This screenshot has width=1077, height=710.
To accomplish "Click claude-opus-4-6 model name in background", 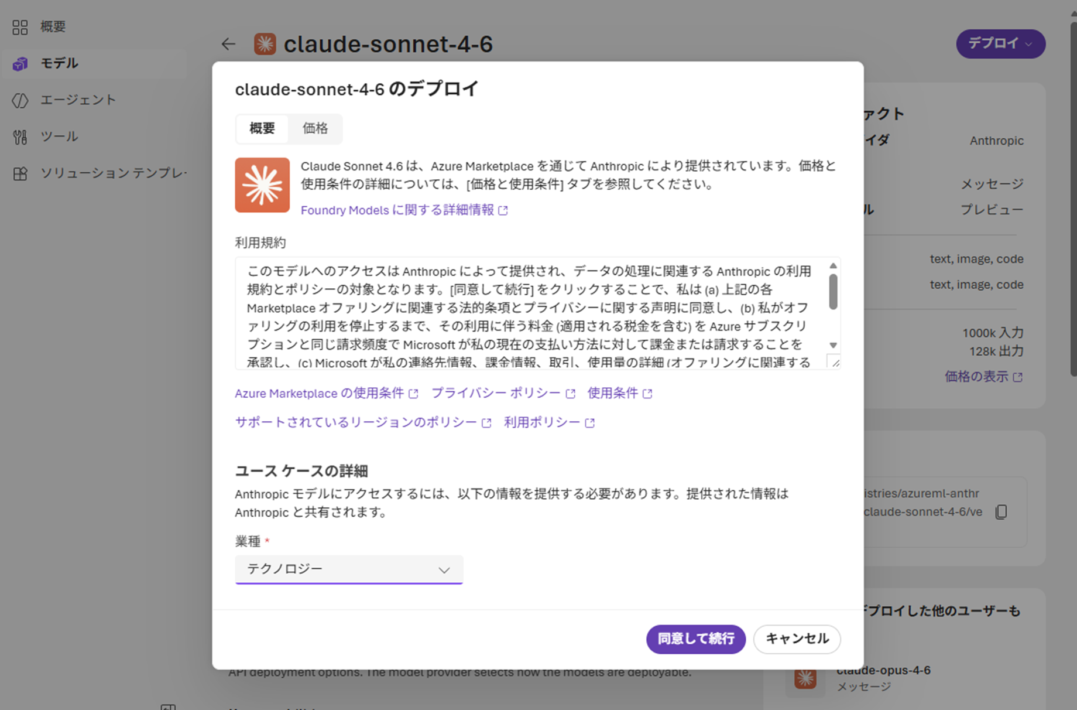I will pos(883,670).
